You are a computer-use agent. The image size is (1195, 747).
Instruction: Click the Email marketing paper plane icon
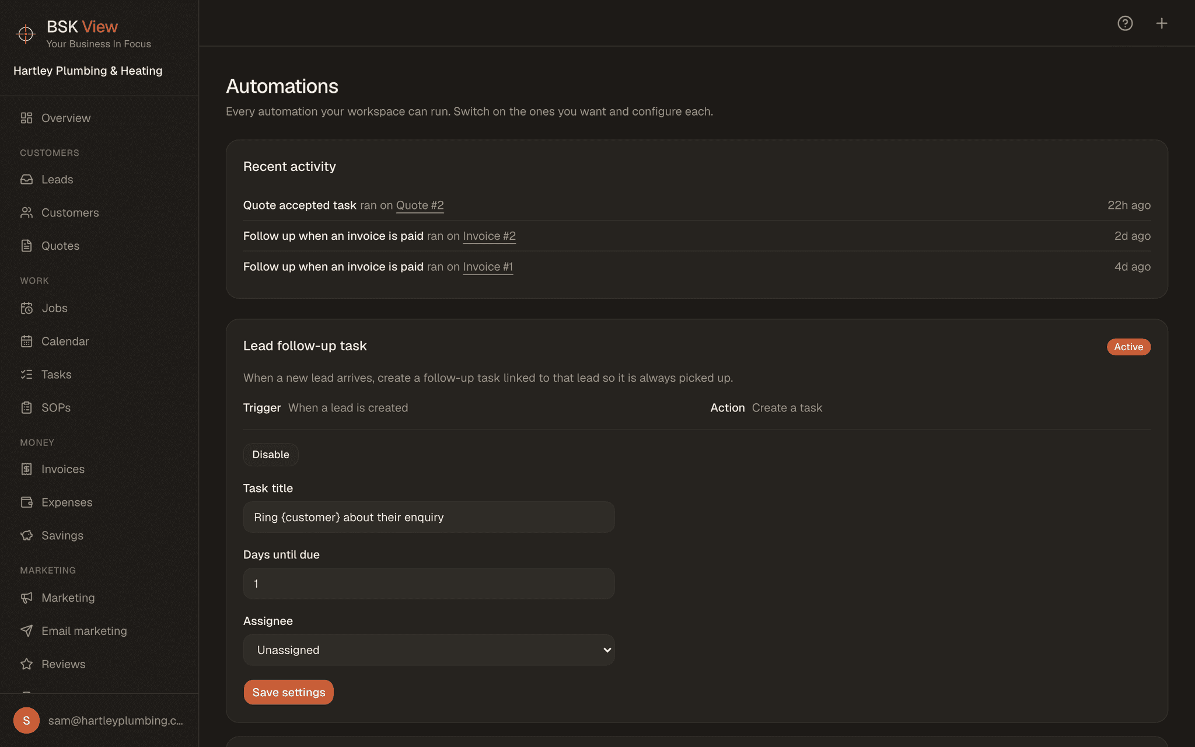(x=26, y=631)
